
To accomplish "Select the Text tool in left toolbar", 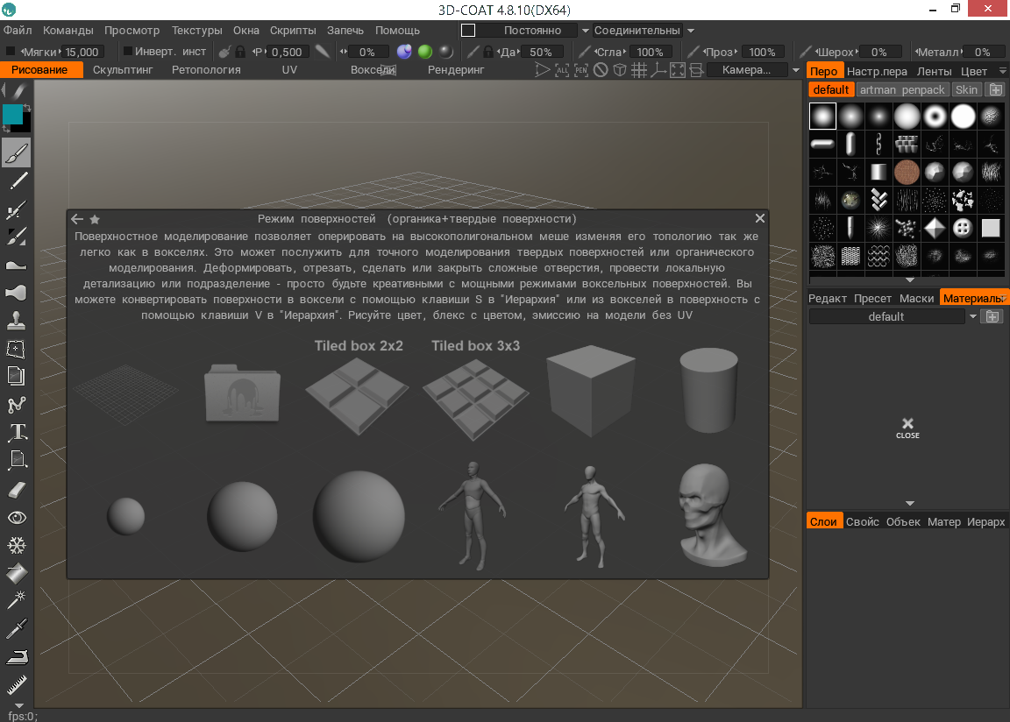I will click(18, 432).
